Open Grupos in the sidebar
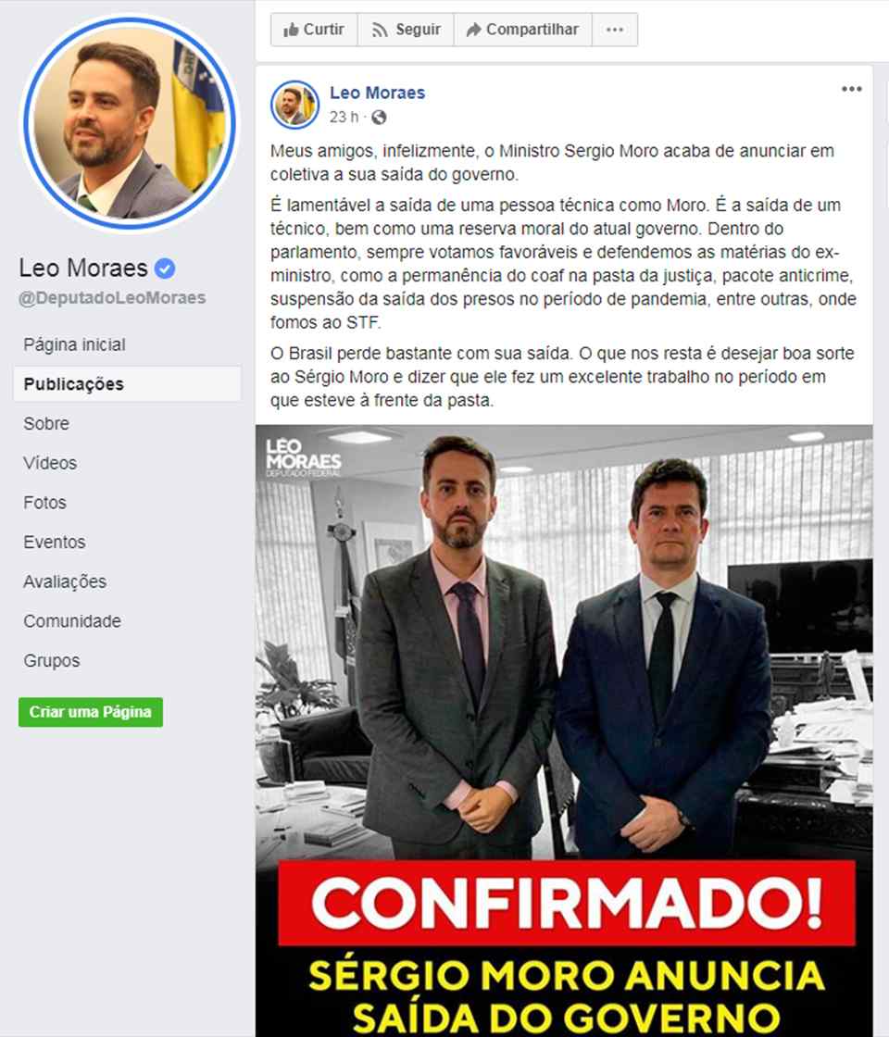This screenshot has width=889, height=1037. point(52,661)
